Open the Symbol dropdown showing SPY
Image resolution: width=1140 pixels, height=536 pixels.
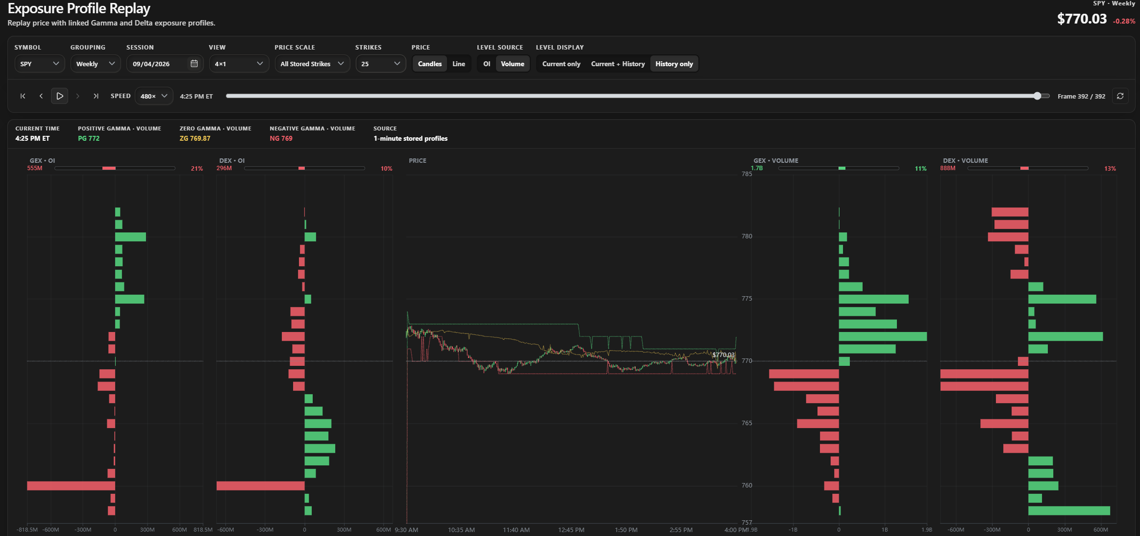(x=40, y=64)
